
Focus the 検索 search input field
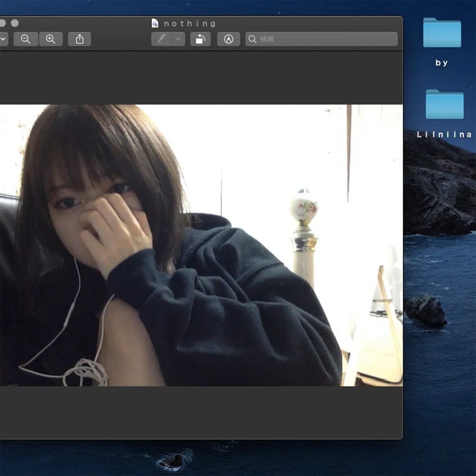(326, 39)
